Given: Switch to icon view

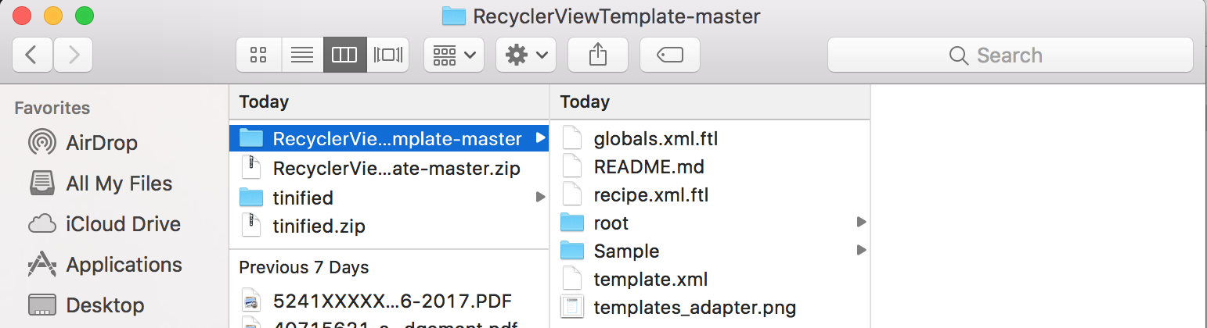Looking at the screenshot, I should click(258, 55).
